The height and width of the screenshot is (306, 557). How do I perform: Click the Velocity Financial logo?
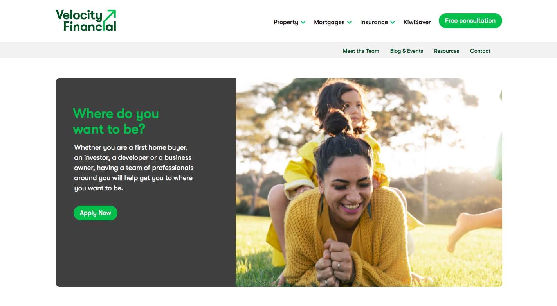(86, 21)
